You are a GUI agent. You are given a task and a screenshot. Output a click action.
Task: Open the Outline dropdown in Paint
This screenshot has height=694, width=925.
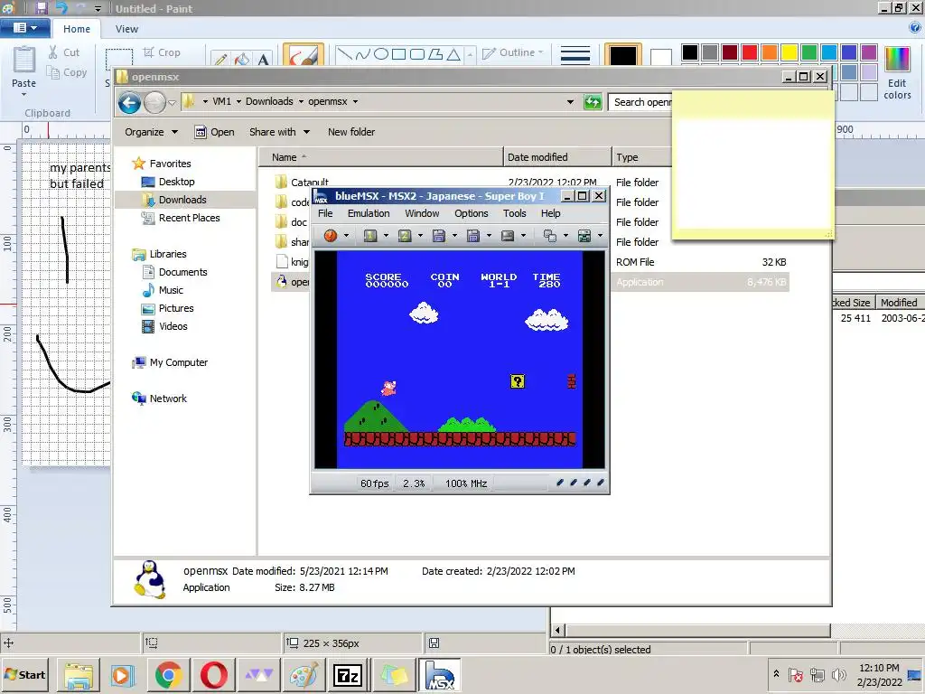[x=513, y=52]
